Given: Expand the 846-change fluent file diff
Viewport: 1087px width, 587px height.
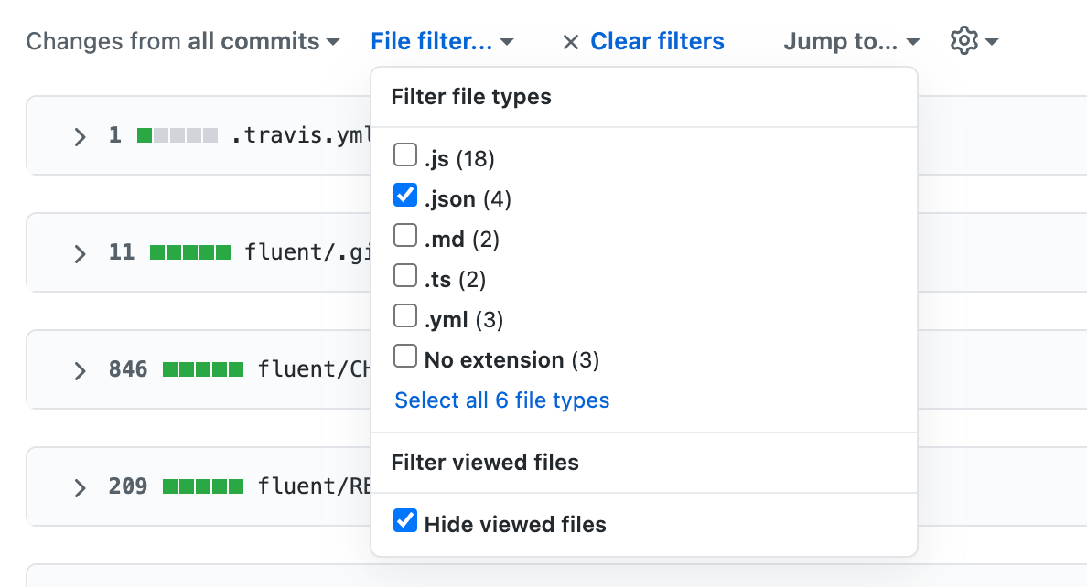Looking at the screenshot, I should 80,368.
